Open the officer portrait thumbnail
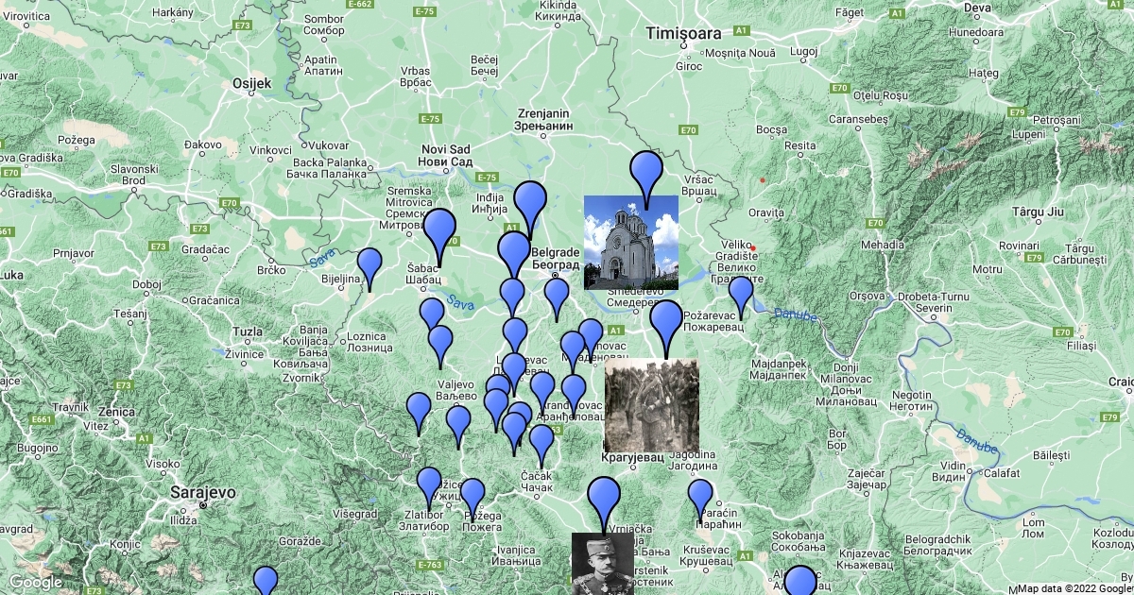Image resolution: width=1134 pixels, height=595 pixels. coord(603,564)
